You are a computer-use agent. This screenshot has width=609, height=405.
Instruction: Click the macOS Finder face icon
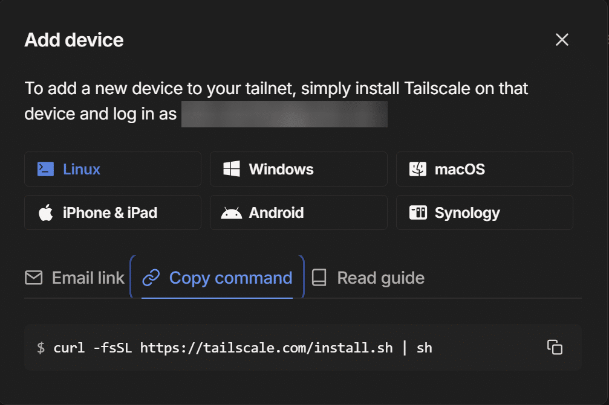[418, 169]
